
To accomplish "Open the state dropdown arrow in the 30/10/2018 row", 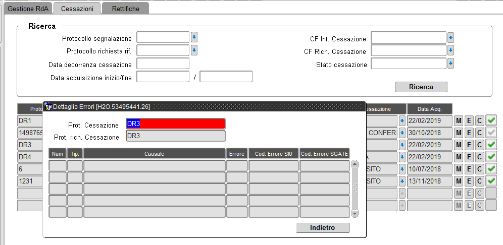I will coord(403,133).
